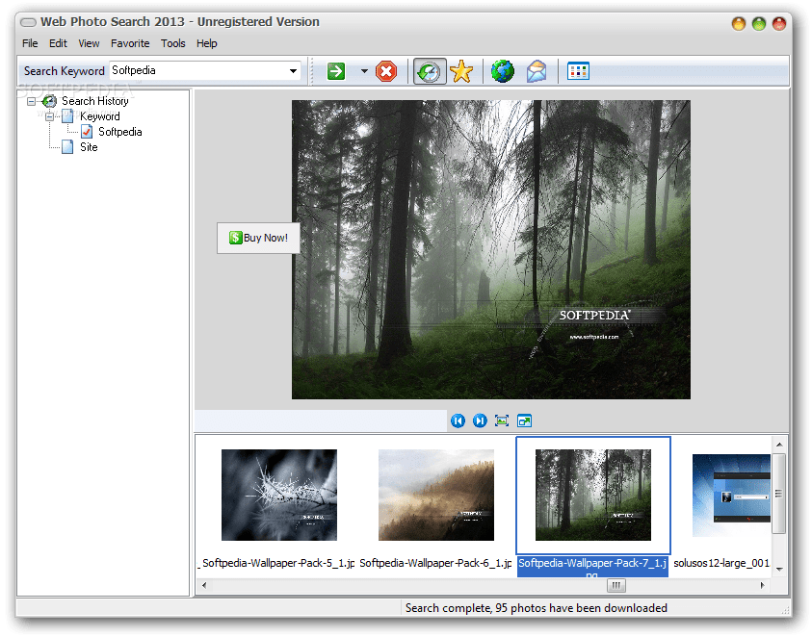Click the title bar menu pill icon
The width and height of the screenshot is (812, 637).
[28, 22]
